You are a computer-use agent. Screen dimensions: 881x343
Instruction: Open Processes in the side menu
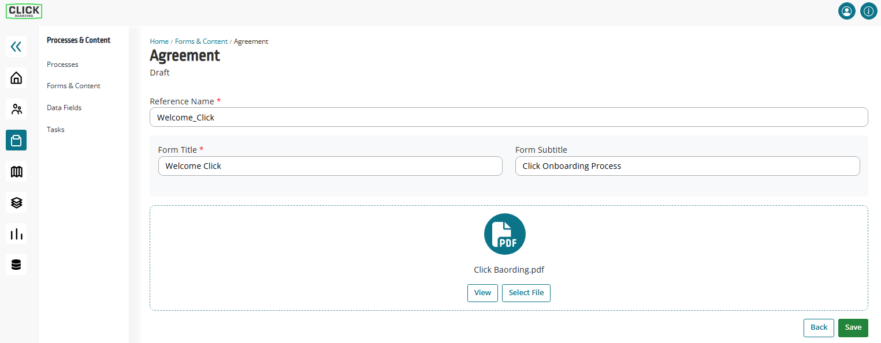coord(62,65)
